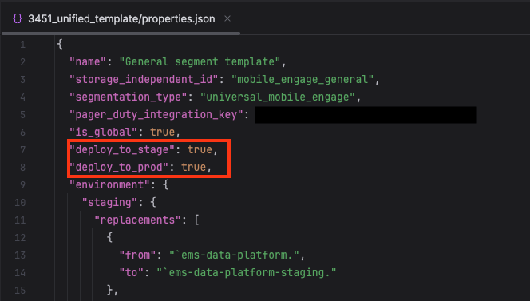This screenshot has width=530, height=301.
Task: Click the opening bracket after "replacements"
Action: click(x=196, y=220)
